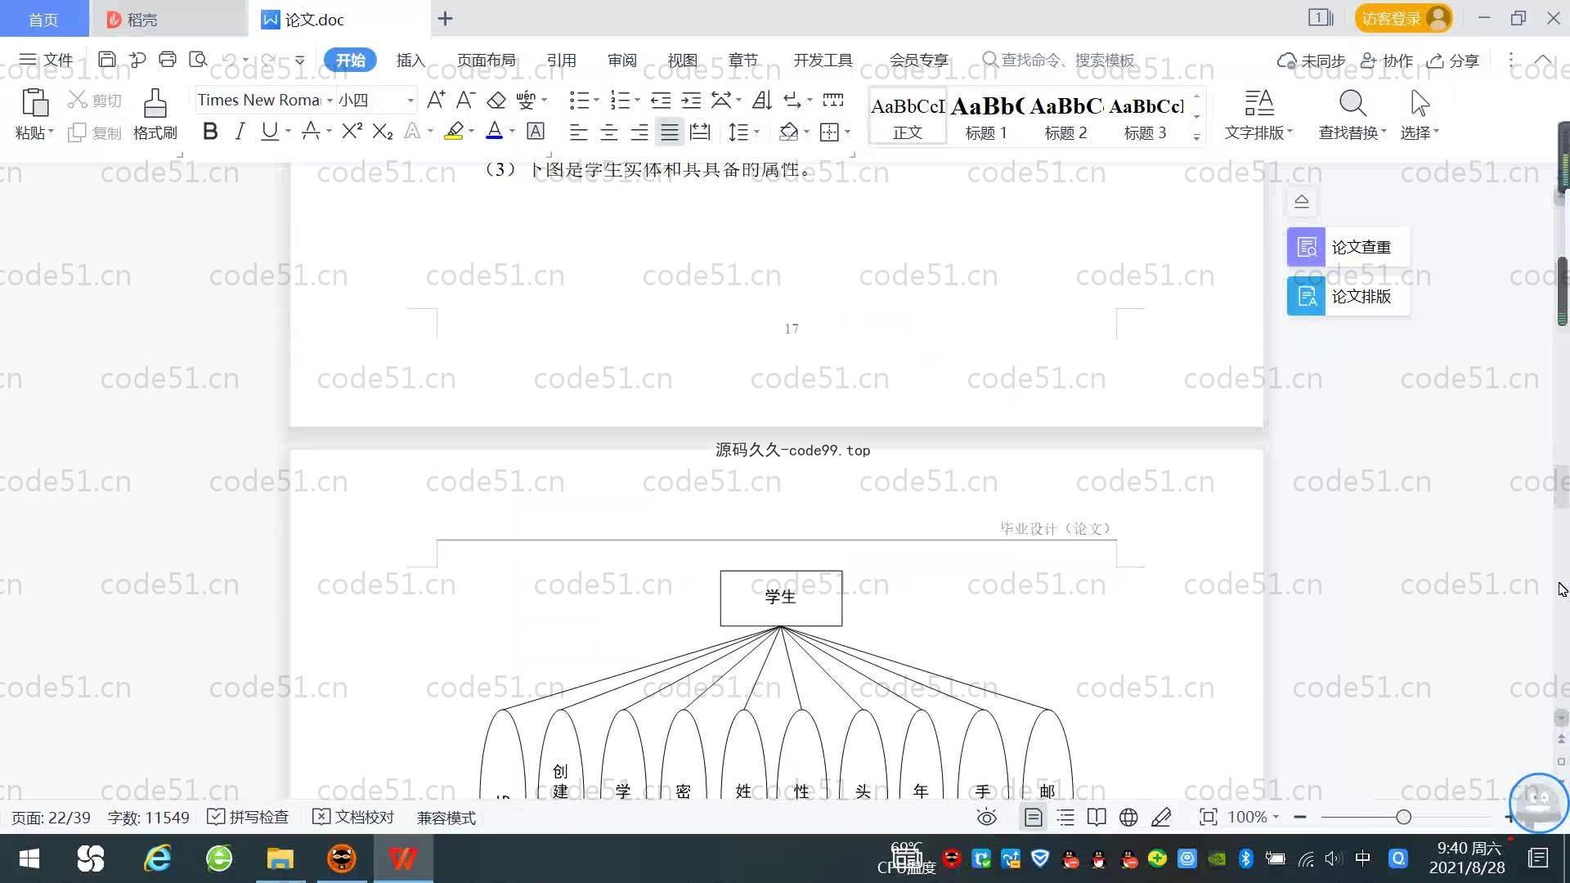This screenshot has height=883, width=1570.
Task: Click the guest login button (访客登录)
Action: [x=1403, y=18]
